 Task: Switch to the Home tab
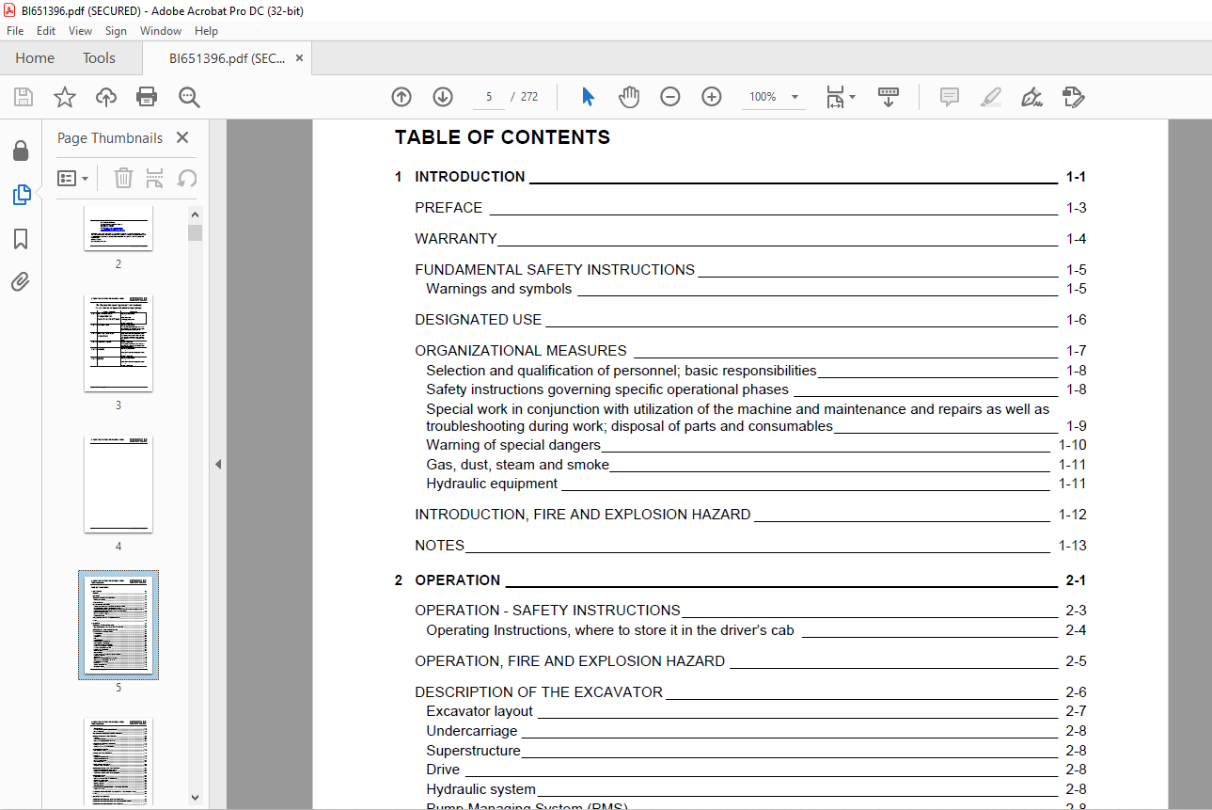coord(35,58)
